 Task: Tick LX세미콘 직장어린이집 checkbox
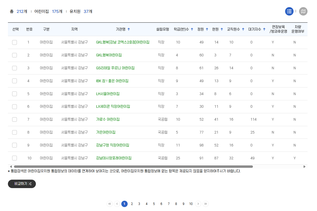pos(15,106)
